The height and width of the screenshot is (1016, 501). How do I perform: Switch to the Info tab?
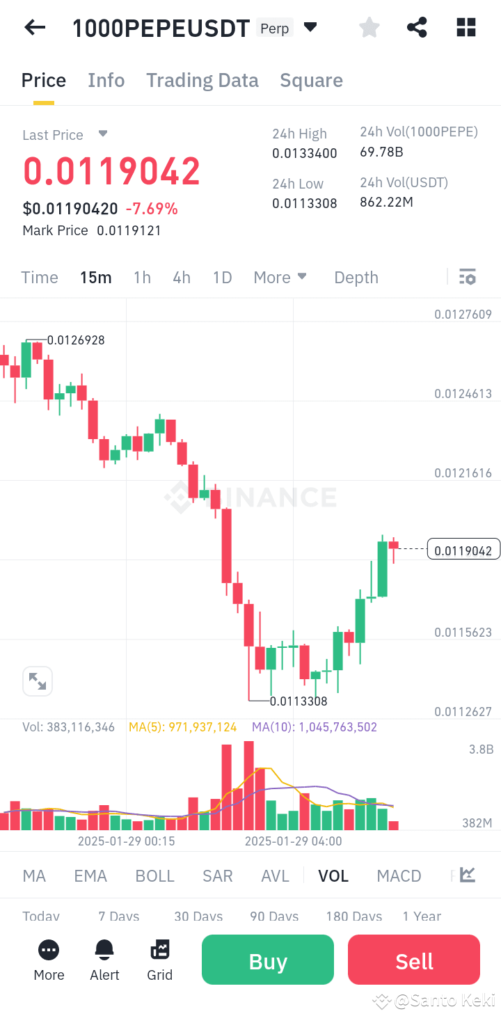pos(106,80)
